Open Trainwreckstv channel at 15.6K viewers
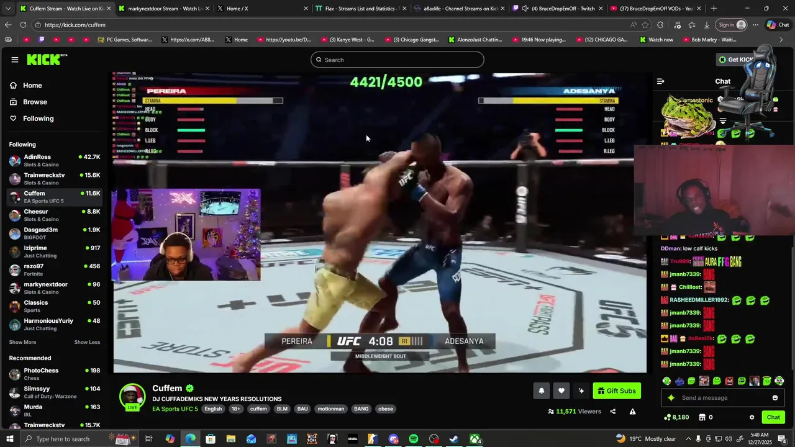Viewport: 795px width, 447px height. [x=55, y=179]
